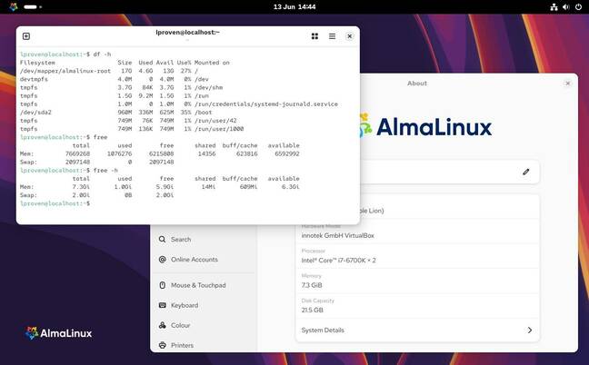Expand System Details chevron arrow
The height and width of the screenshot is (365, 589).
tap(530, 330)
